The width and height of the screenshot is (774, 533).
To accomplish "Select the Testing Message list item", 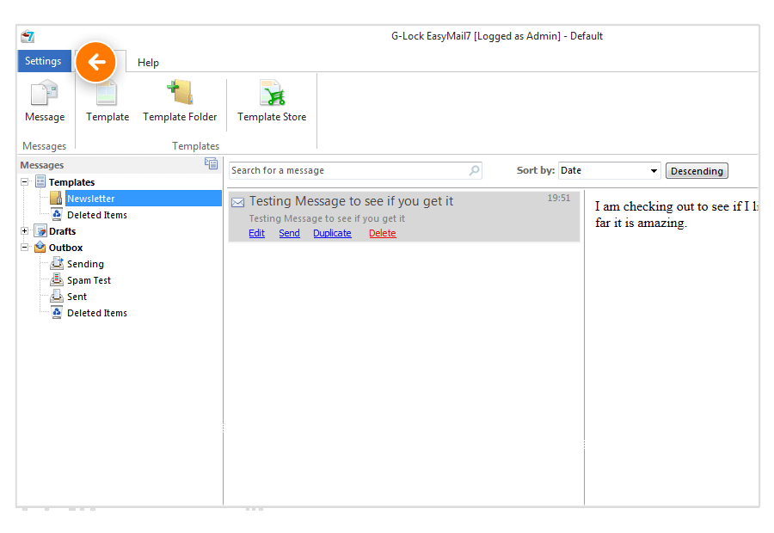I will click(x=404, y=217).
